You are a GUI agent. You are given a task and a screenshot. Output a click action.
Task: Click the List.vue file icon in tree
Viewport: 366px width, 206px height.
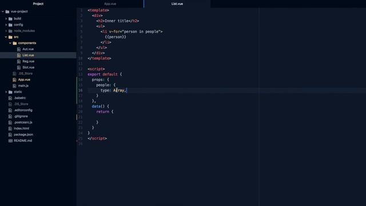19,55
